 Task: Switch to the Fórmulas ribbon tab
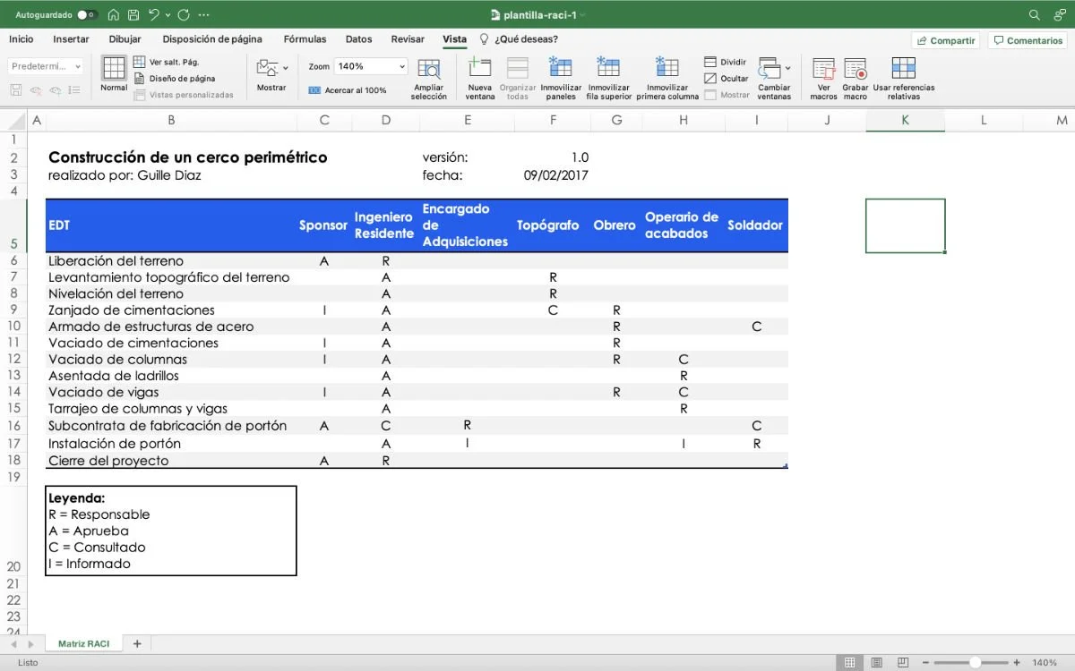coord(305,39)
